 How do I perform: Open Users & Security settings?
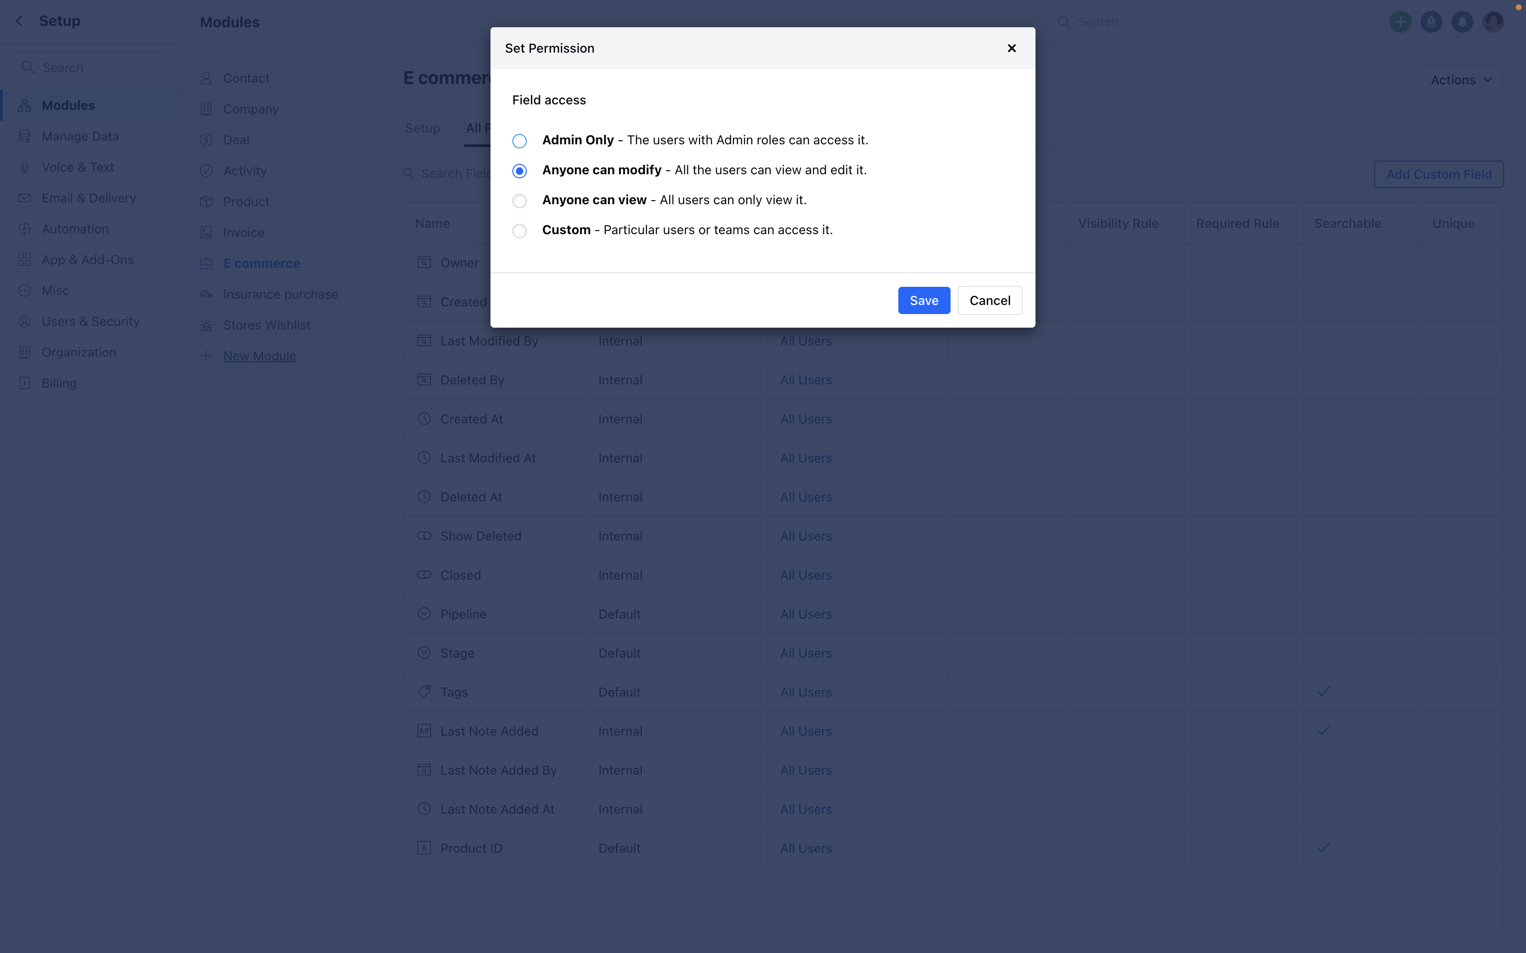(x=90, y=321)
